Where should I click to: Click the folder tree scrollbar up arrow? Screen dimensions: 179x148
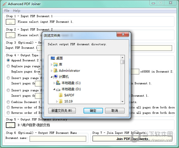click(123, 58)
